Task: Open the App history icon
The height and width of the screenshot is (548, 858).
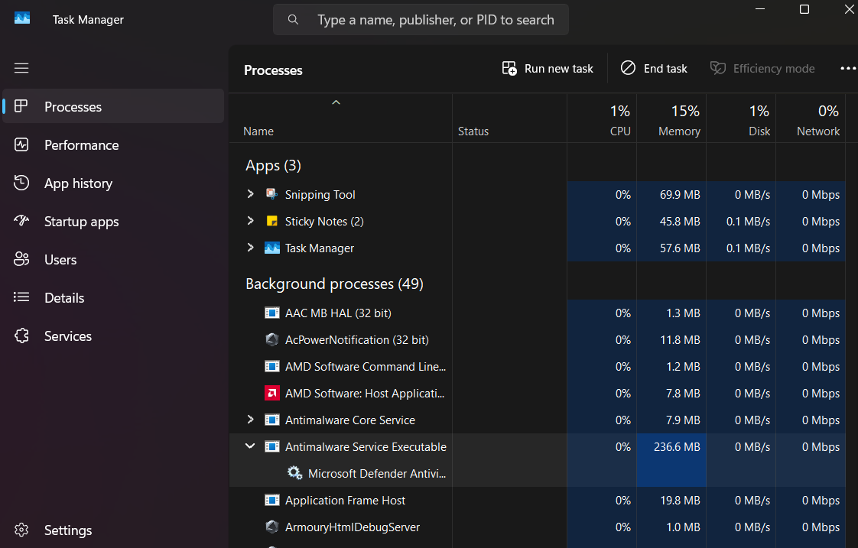Action: click(x=21, y=183)
